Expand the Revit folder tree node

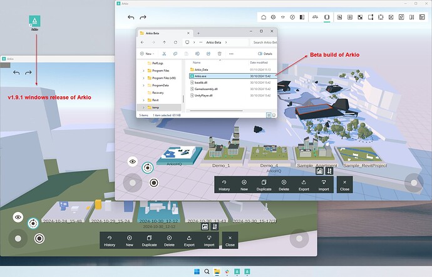click(x=143, y=100)
